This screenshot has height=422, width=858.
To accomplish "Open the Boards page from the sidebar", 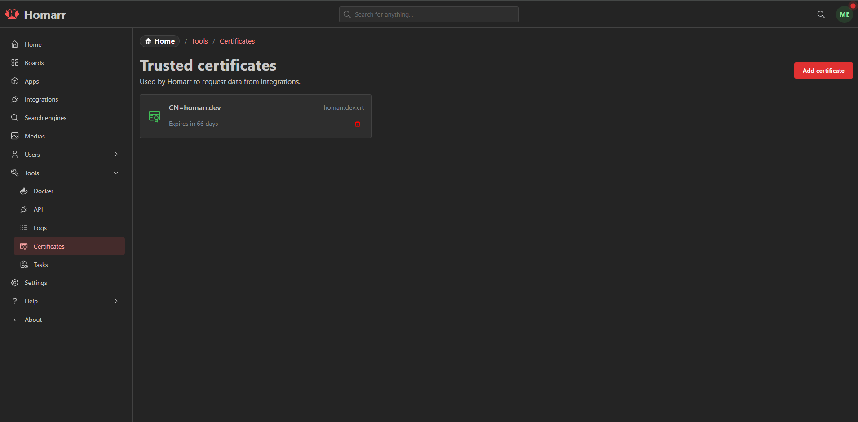I will tap(34, 63).
